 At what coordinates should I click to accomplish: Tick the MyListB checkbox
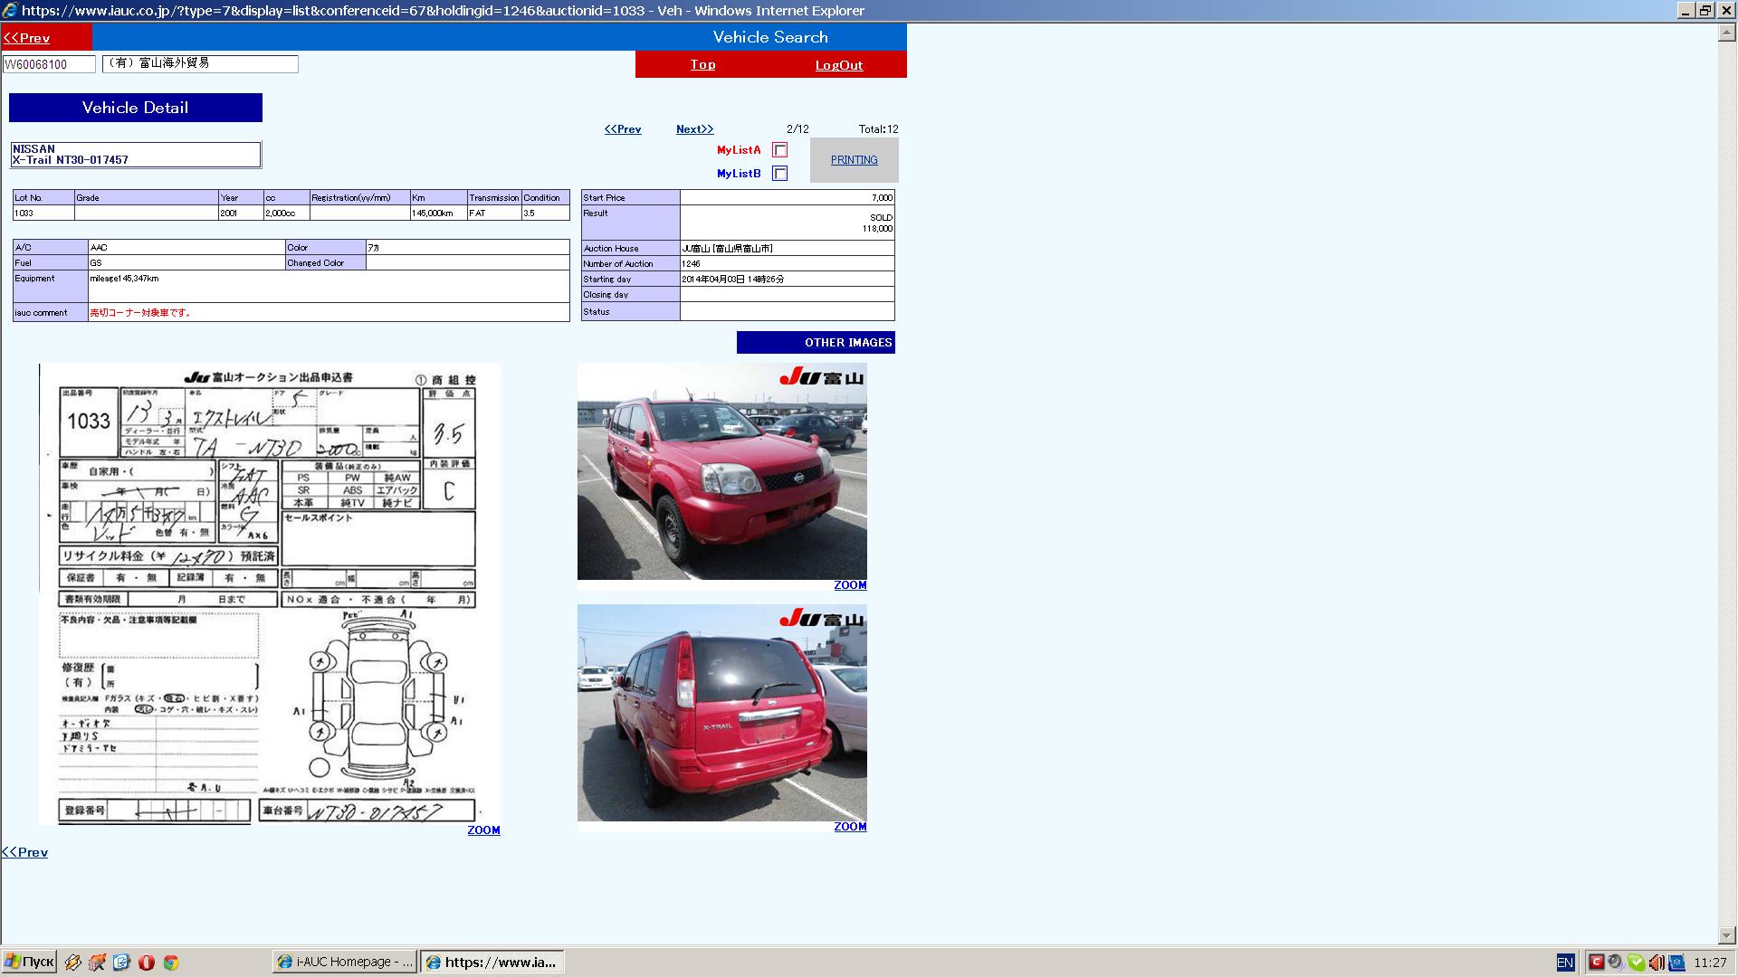[779, 174]
